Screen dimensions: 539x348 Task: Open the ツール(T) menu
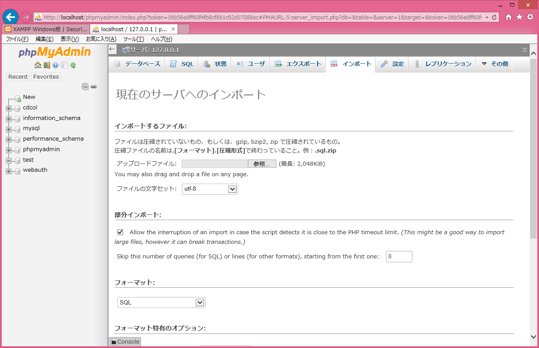(133, 39)
